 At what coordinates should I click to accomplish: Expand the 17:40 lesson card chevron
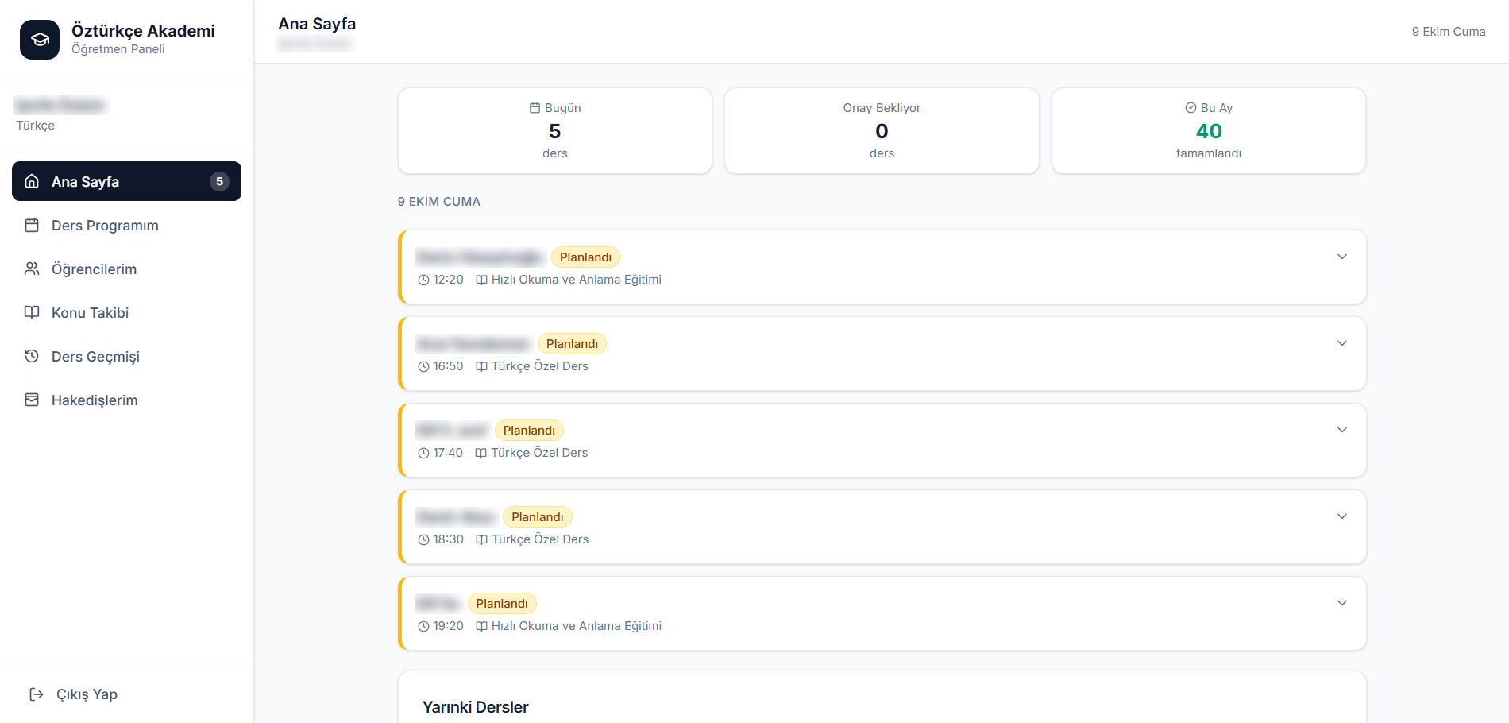pyautogui.click(x=1342, y=430)
